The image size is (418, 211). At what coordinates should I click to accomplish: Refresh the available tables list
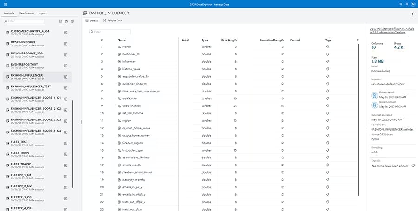pos(66,21)
